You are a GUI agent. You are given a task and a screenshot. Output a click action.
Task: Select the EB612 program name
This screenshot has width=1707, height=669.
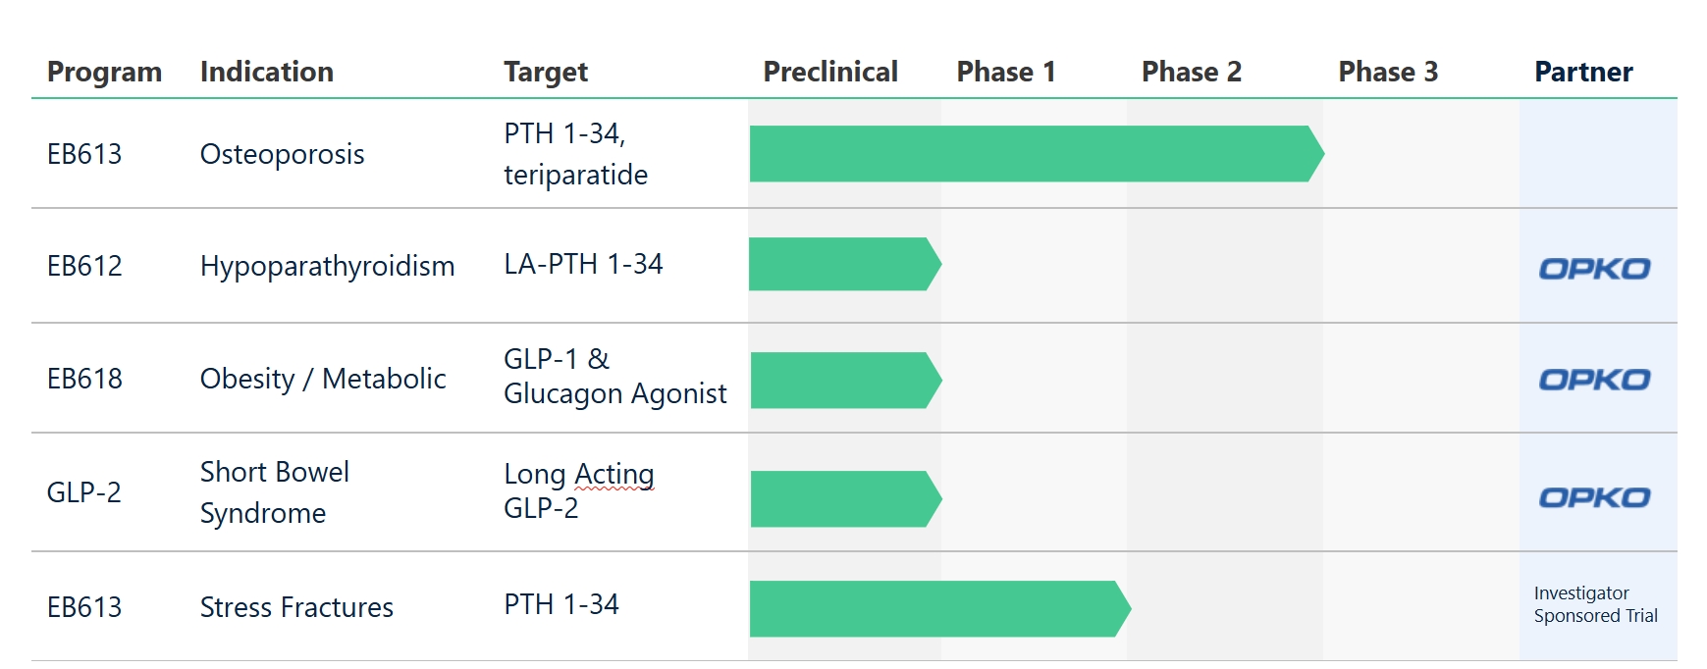coord(84,266)
